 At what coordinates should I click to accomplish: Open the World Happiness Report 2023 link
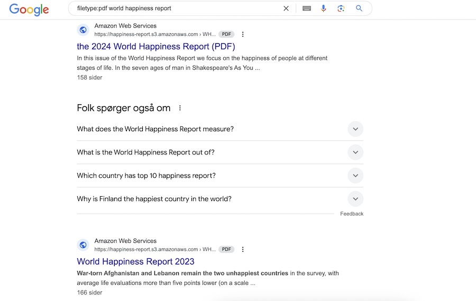pos(135,261)
